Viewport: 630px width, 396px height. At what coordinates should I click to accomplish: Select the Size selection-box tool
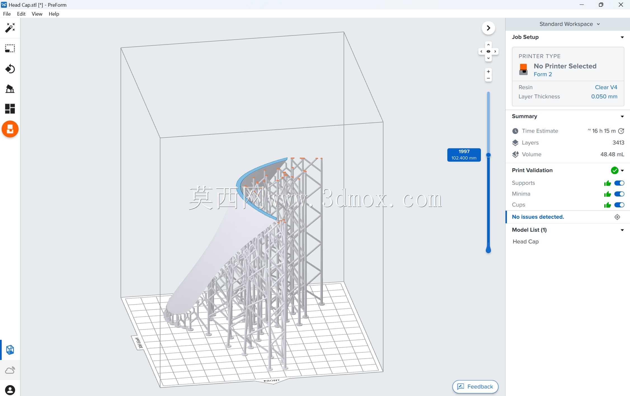(x=10, y=48)
